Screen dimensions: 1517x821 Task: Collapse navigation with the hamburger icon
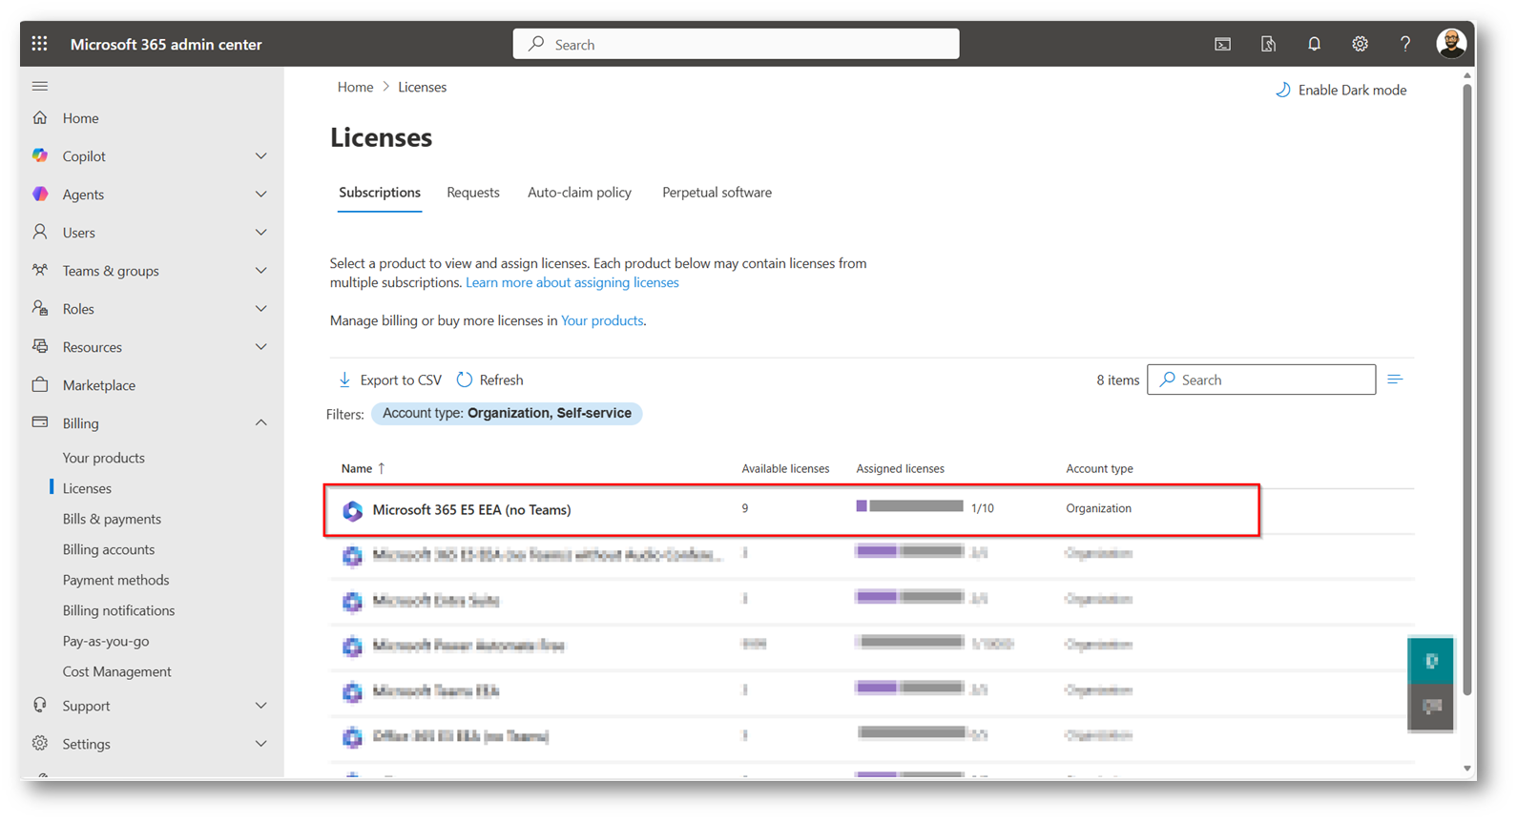[x=40, y=86]
